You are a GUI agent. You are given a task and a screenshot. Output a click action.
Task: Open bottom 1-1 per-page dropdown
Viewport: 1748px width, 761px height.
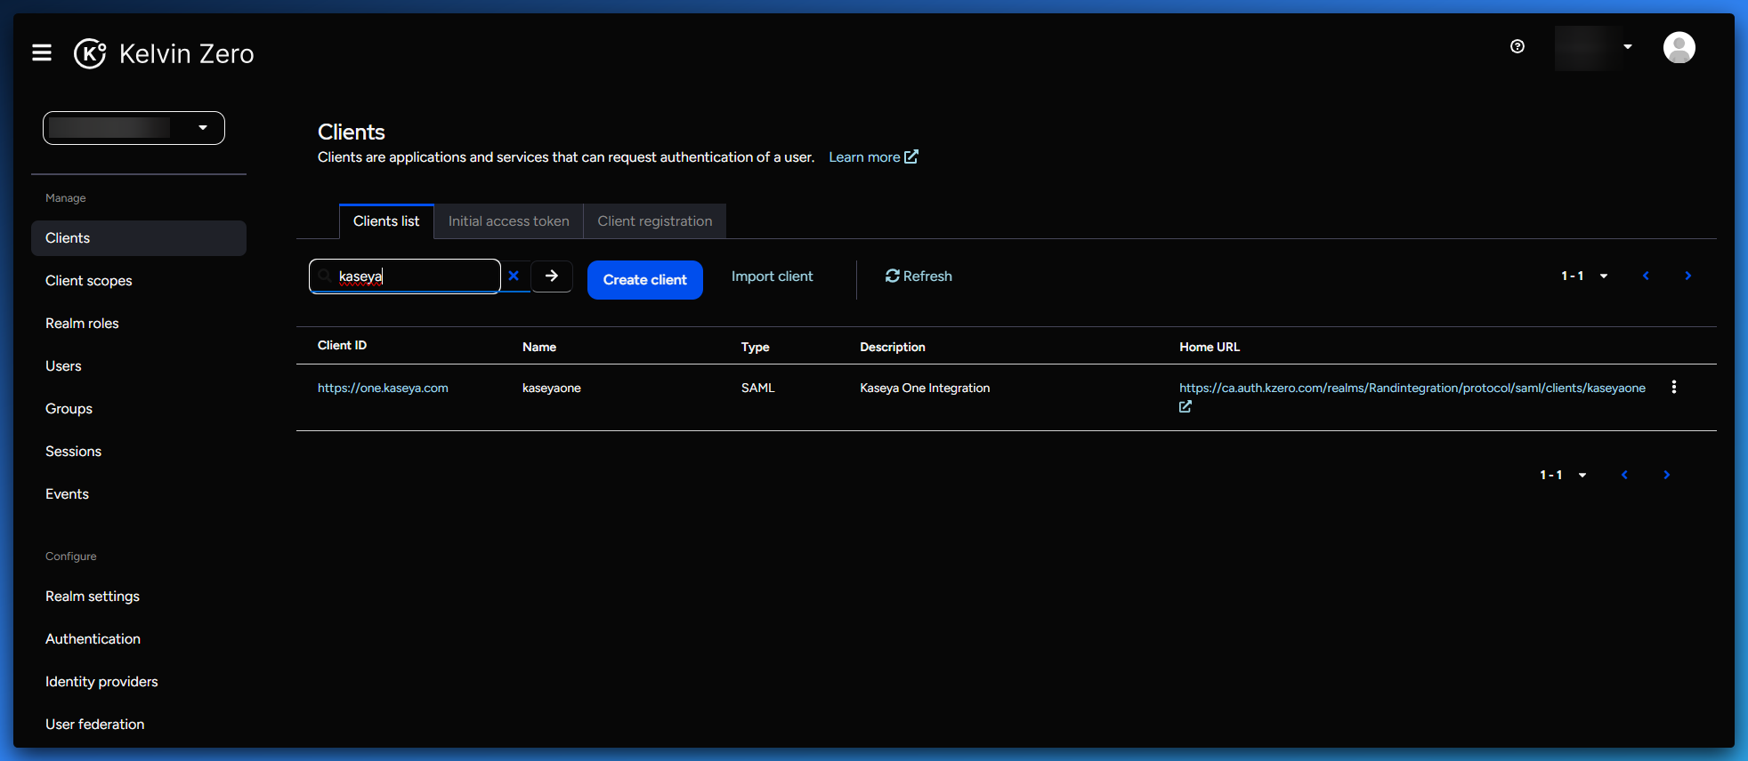pyautogui.click(x=1563, y=475)
